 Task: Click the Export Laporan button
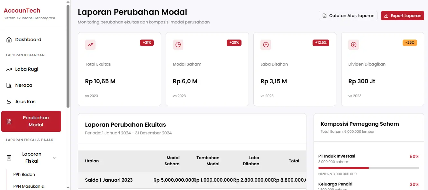pyautogui.click(x=402, y=15)
